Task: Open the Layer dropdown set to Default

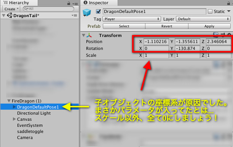Action: [x=203, y=19]
